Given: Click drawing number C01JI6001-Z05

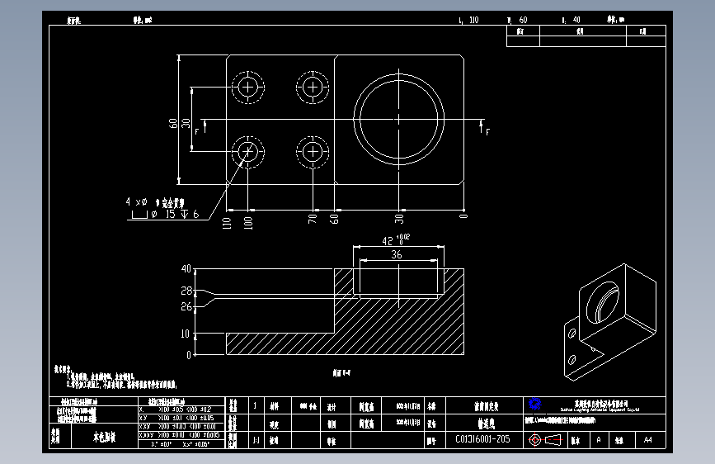Looking at the screenshot, I should 482,439.
